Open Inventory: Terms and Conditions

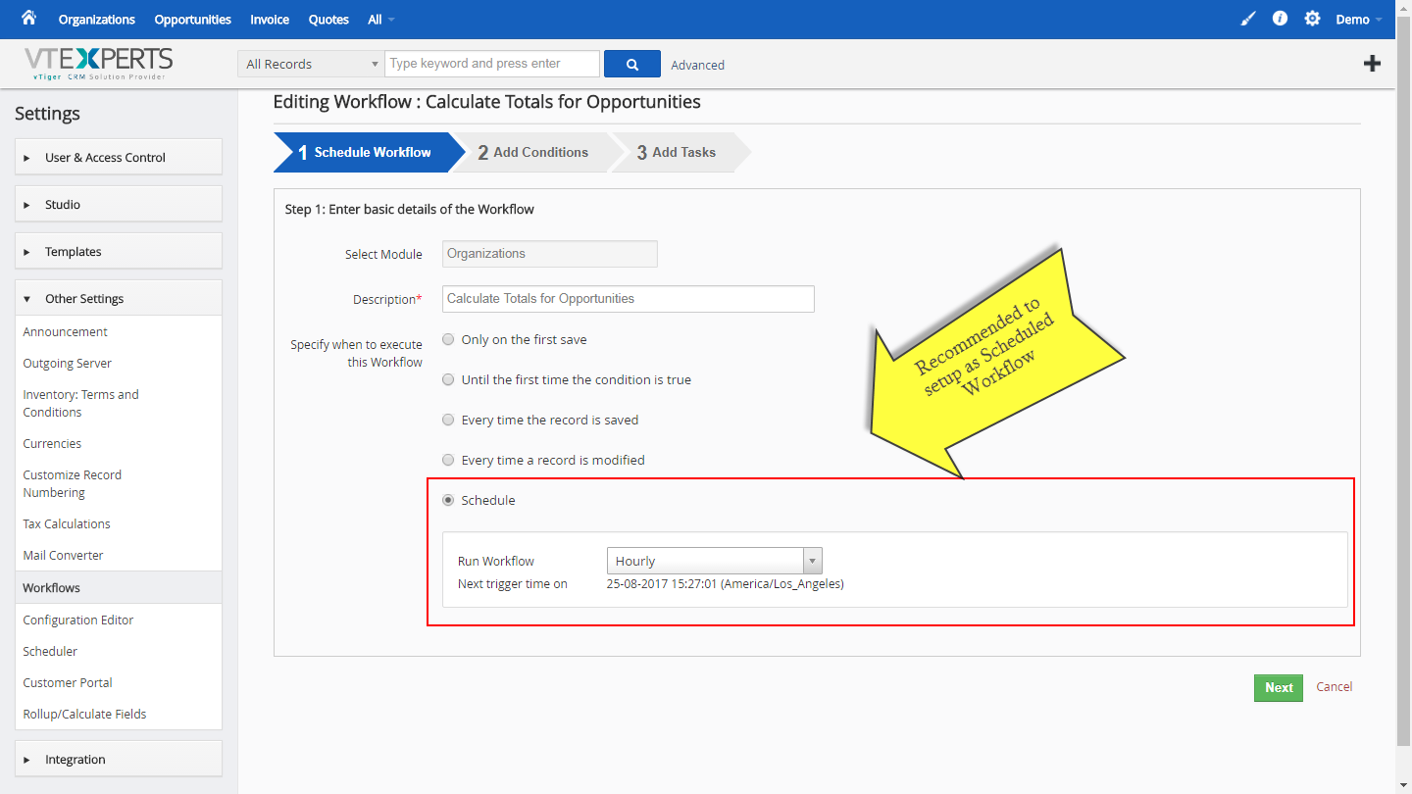point(81,403)
